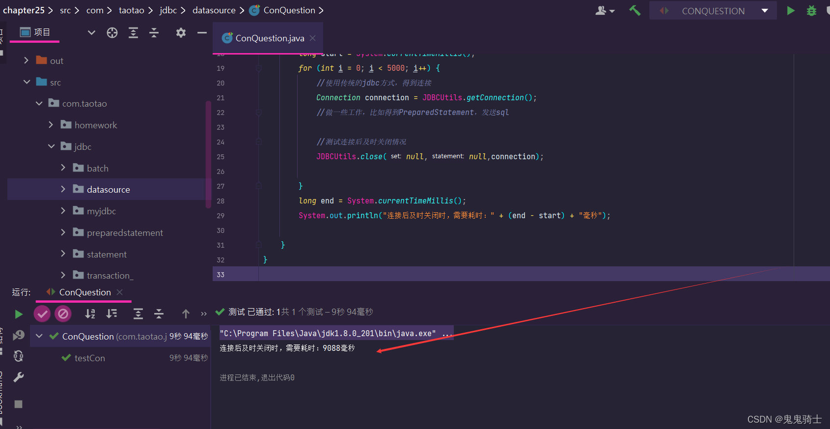Select the ConQuestion.java editor tab
Image resolution: width=830 pixels, height=429 pixels.
(268, 38)
